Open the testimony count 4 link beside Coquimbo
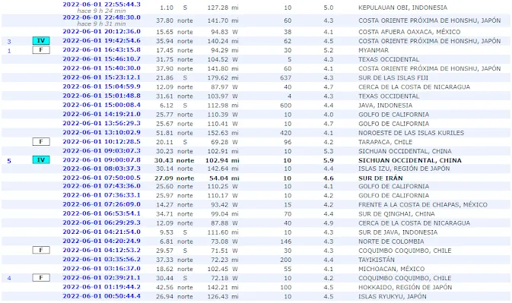 point(9,278)
